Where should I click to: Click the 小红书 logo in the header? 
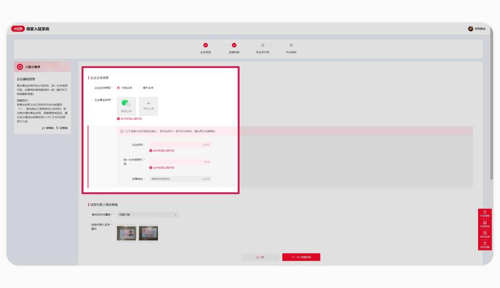coord(18,29)
